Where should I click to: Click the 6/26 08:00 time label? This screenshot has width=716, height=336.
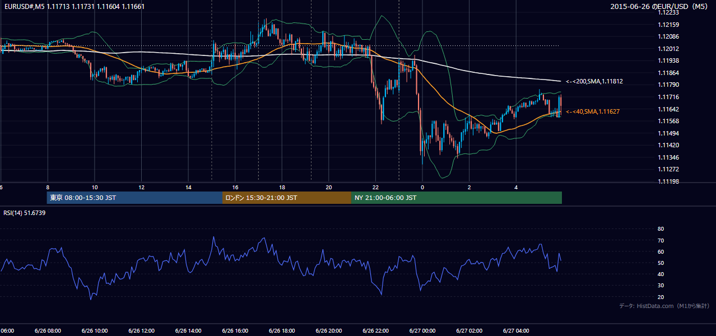(x=48, y=331)
